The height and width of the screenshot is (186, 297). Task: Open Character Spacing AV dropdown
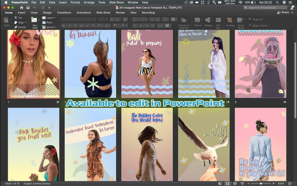(x=100, y=25)
